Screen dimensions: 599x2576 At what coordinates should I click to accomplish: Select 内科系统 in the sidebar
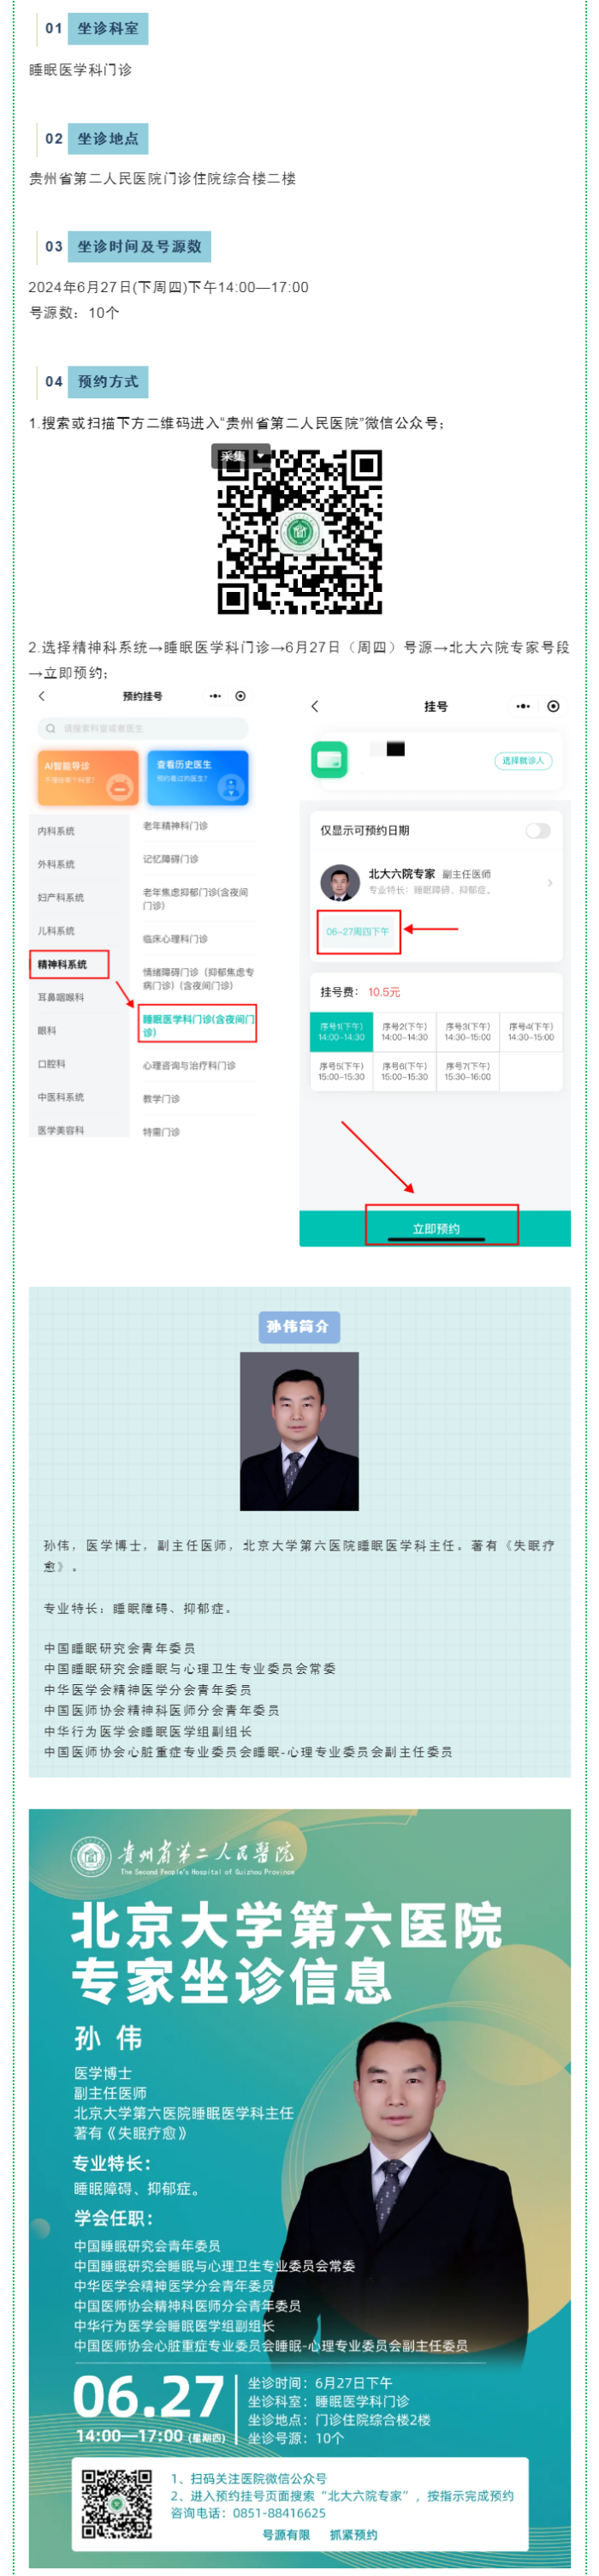[56, 831]
